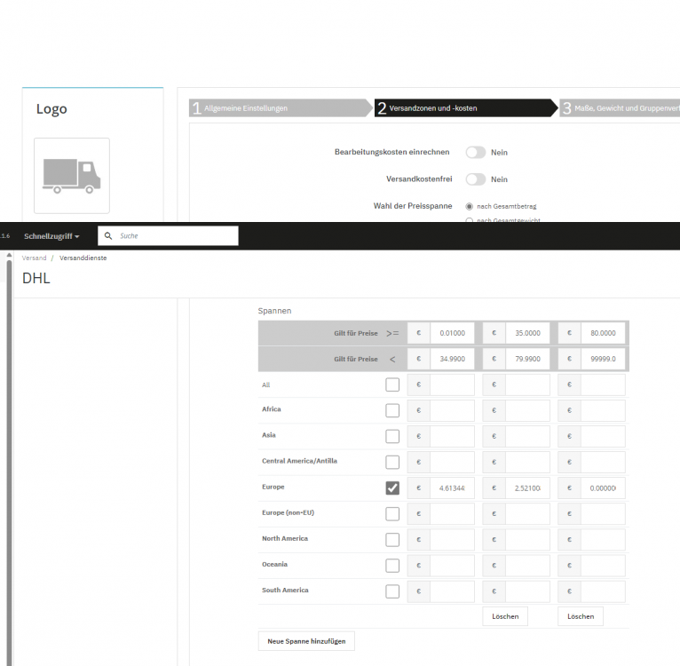The image size is (680, 666).
Task: Click third price field in Oceania row
Action: [x=604, y=566]
